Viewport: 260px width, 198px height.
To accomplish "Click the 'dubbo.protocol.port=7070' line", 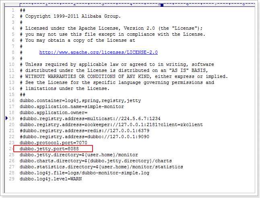I will tap(54, 143).
